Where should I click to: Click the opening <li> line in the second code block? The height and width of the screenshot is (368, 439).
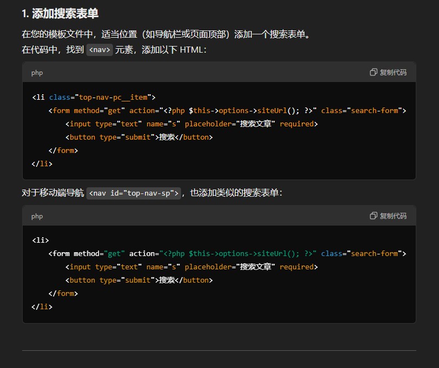tap(40, 240)
